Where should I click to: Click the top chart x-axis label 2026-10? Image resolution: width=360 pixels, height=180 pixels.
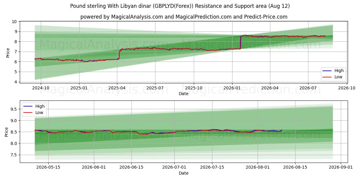tap(346, 88)
